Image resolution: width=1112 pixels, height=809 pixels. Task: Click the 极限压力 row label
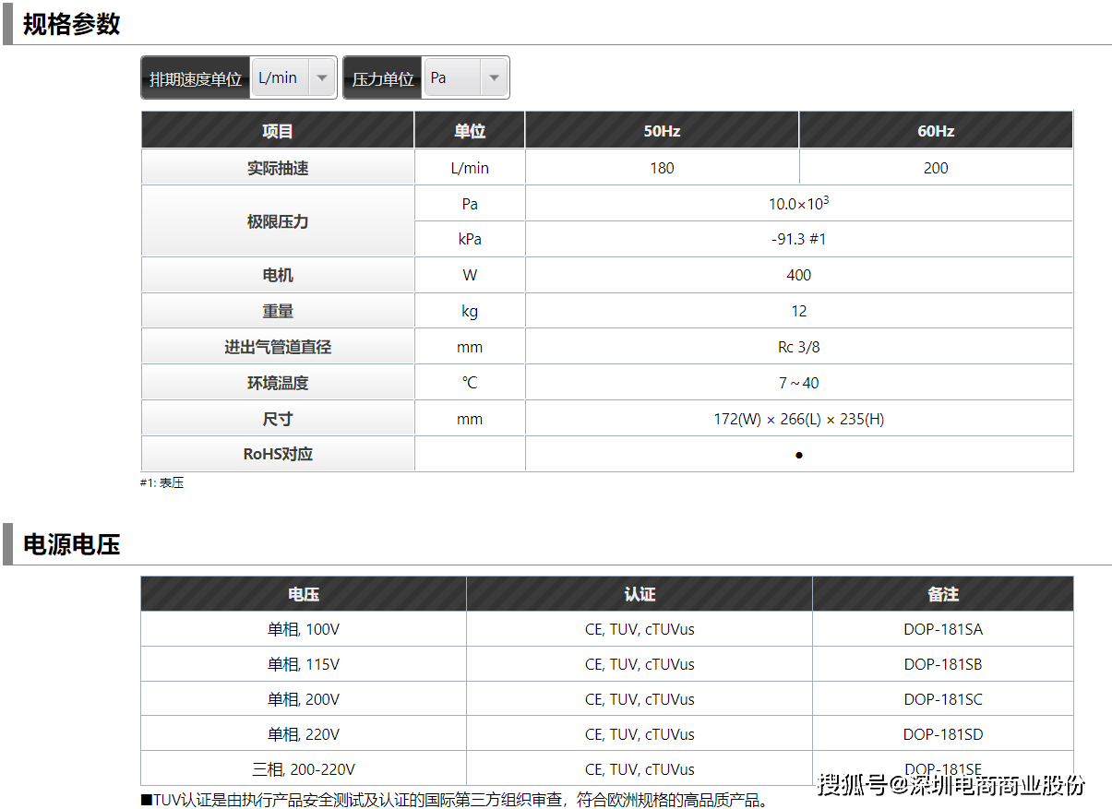[x=278, y=221]
